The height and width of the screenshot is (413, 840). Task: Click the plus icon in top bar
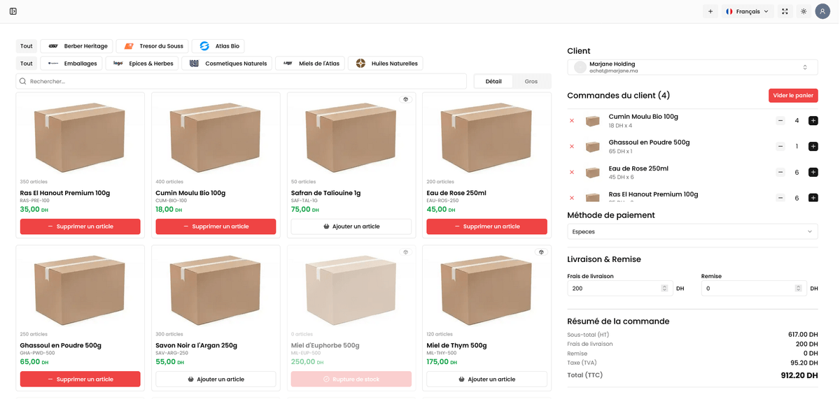710,11
